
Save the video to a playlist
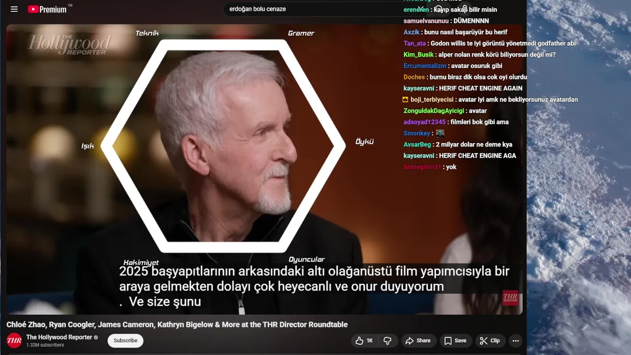[455, 341]
